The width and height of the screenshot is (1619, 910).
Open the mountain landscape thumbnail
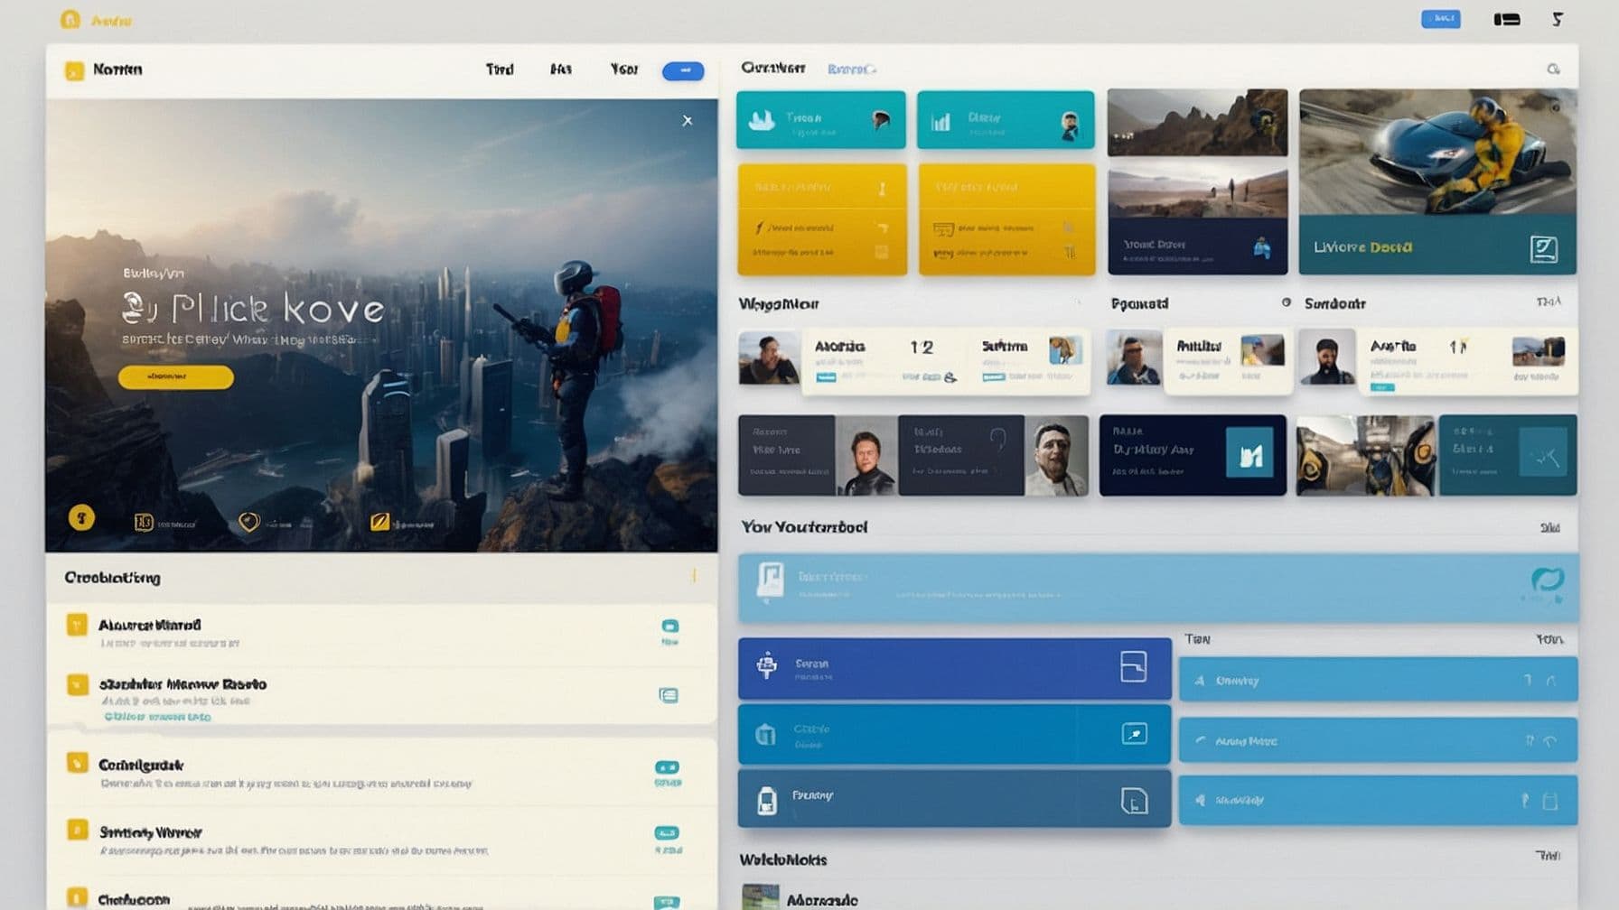coord(1197,122)
